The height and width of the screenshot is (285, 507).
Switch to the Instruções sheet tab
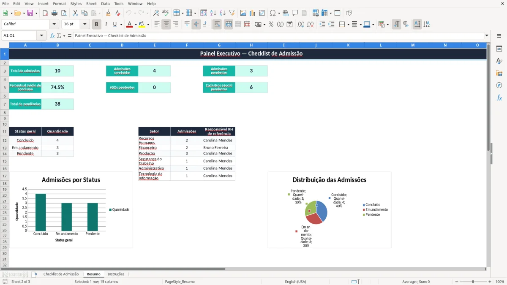click(x=116, y=274)
